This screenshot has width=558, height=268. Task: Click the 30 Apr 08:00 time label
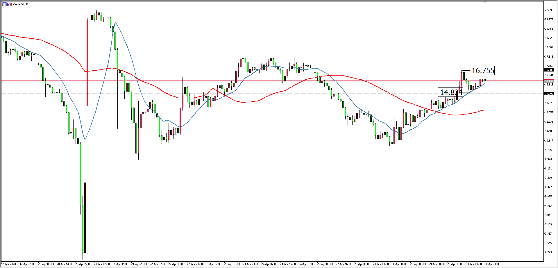tap(492, 264)
